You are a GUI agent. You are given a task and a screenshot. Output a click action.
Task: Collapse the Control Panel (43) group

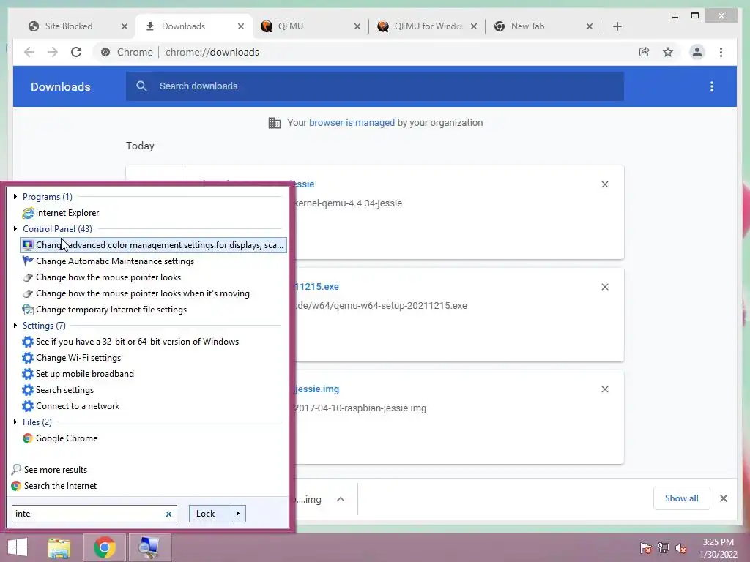(x=15, y=229)
